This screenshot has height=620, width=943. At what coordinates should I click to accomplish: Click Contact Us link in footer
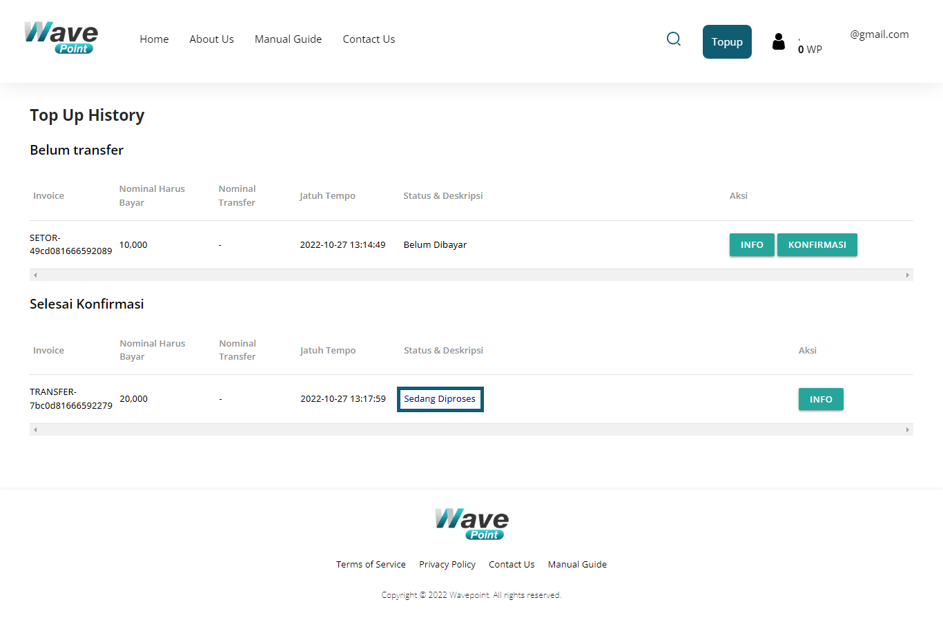pyautogui.click(x=512, y=565)
